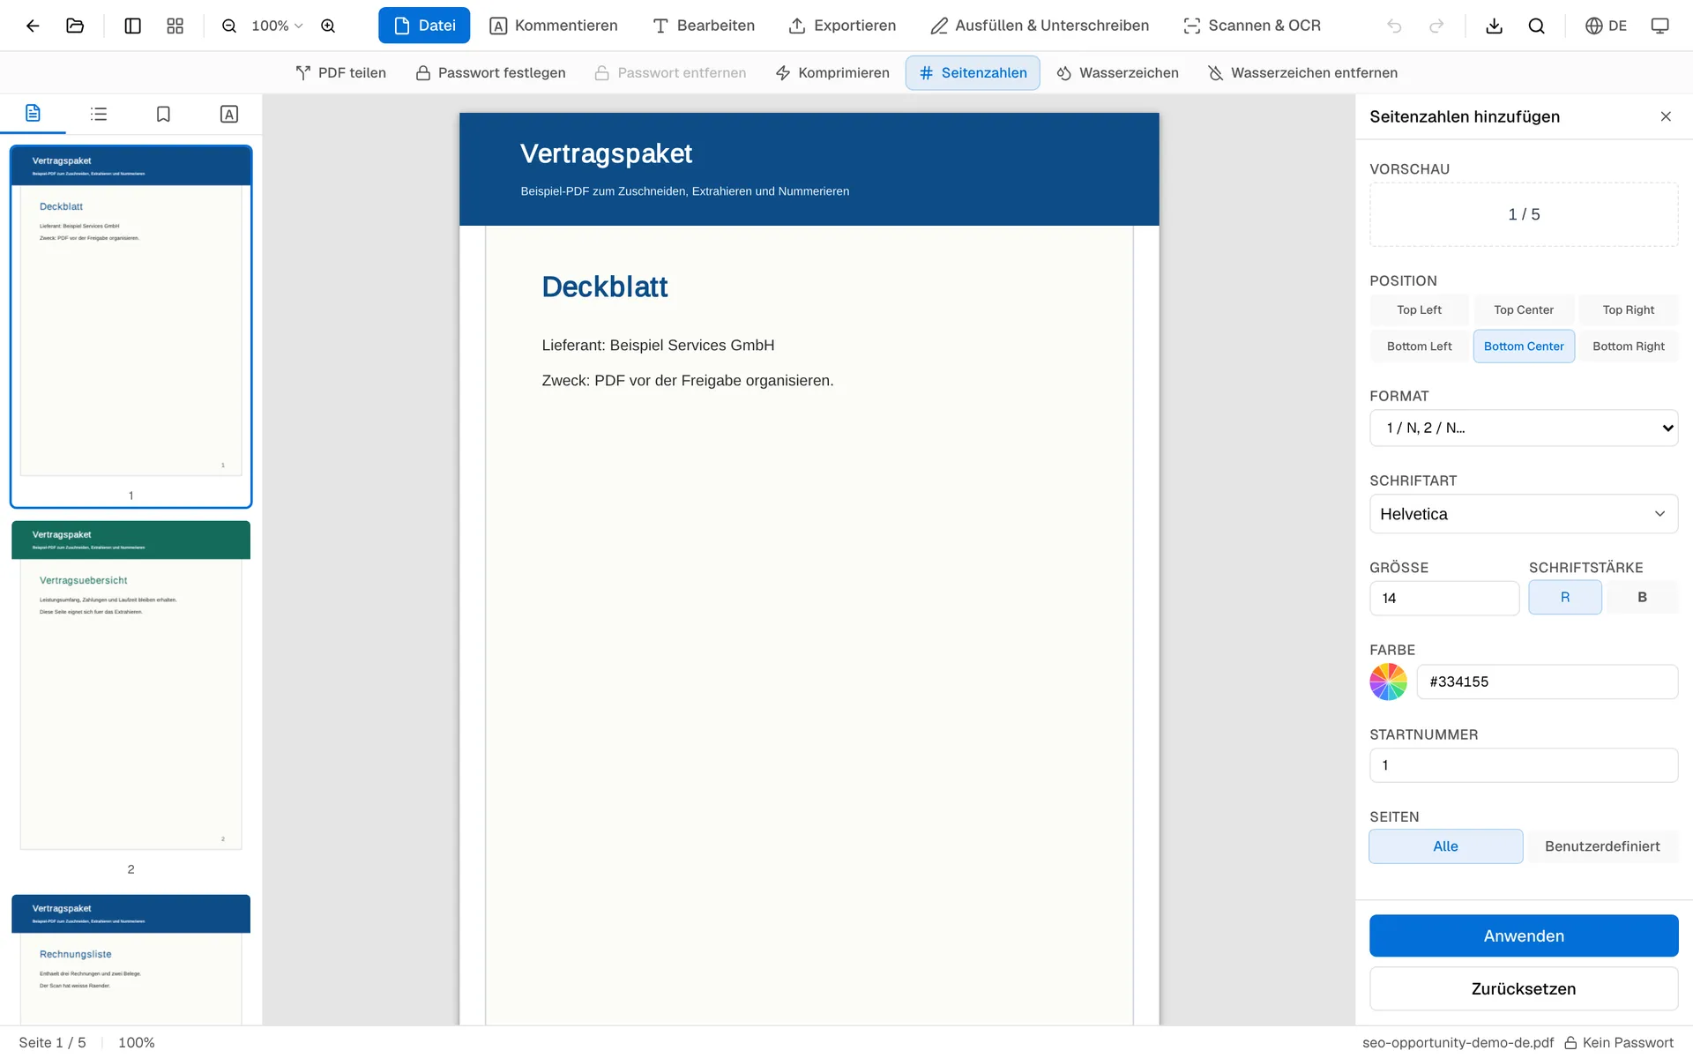Choose Top Left position

pos(1419,309)
